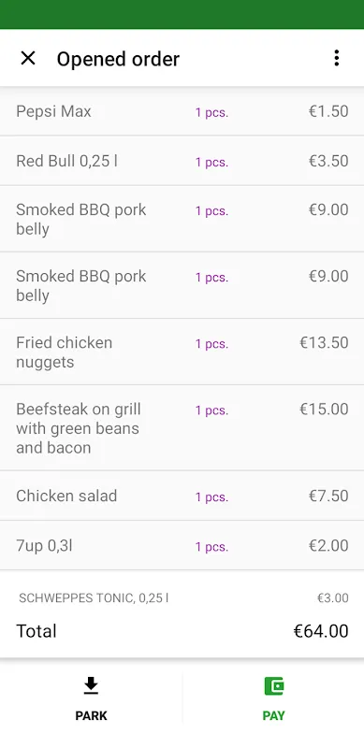Click the PAY label button

274,715
